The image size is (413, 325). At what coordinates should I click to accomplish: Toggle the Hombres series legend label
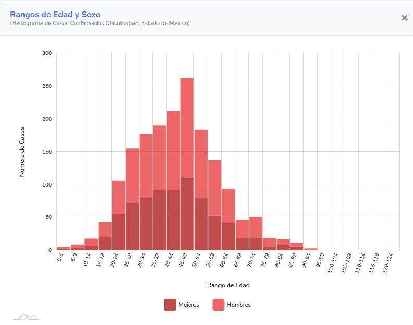[x=238, y=305]
